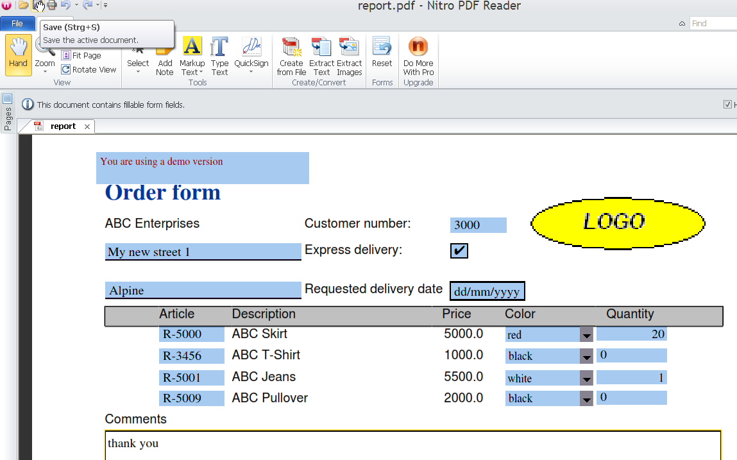Reset the form fields
Viewport: 737px width, 460px height.
coord(382,53)
